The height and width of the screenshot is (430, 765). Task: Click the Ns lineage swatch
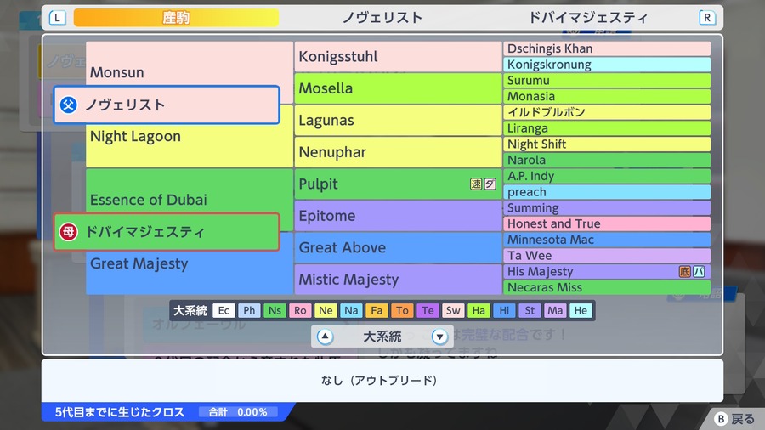(x=275, y=310)
